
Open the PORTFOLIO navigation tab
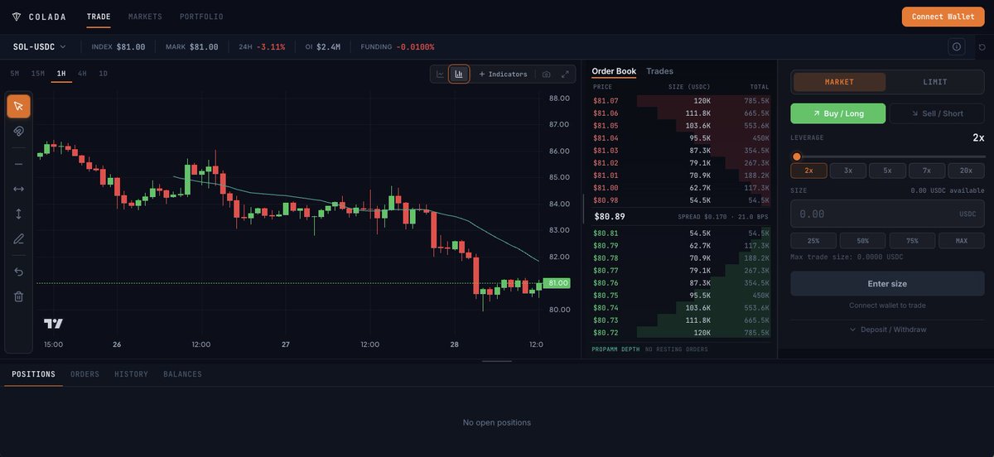(201, 17)
